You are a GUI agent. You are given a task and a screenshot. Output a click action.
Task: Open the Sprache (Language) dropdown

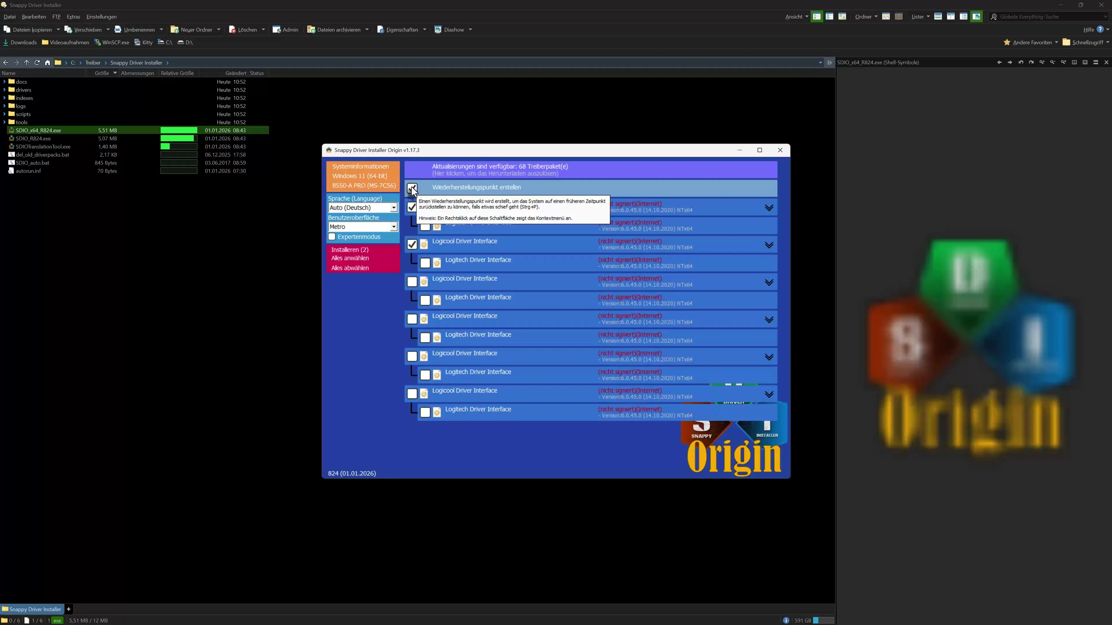pos(394,208)
